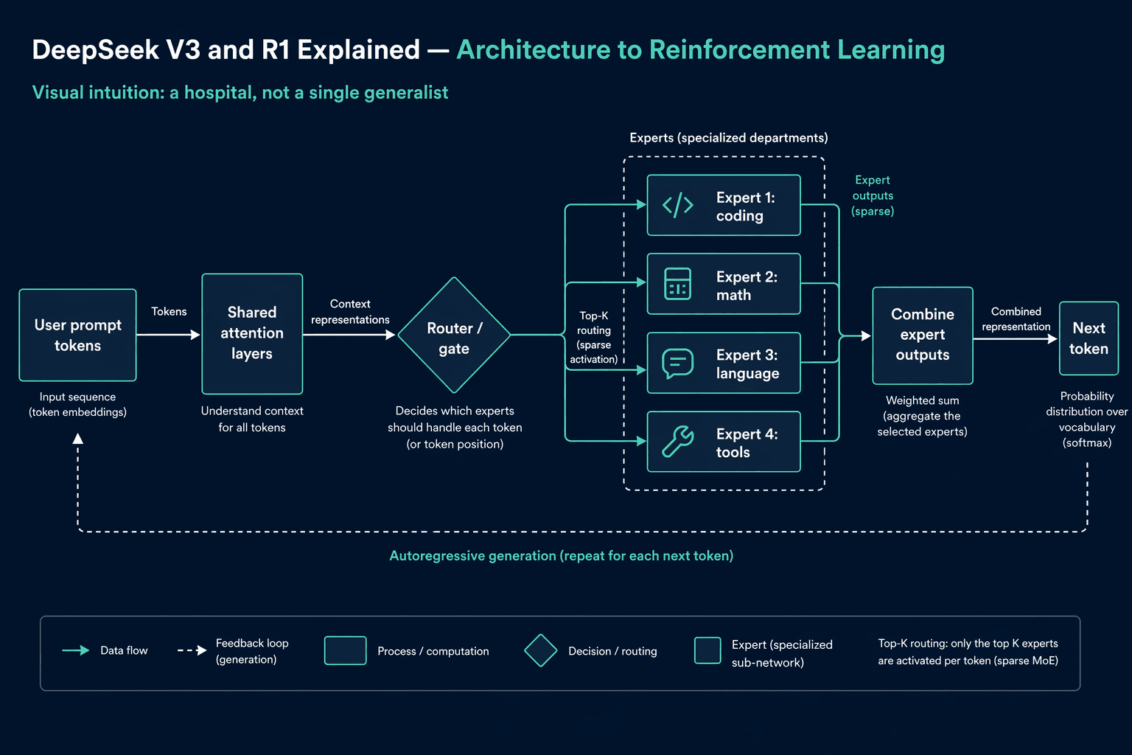Select the "Combined representation" arrow label
The width and height of the screenshot is (1132, 755).
tap(1016, 319)
